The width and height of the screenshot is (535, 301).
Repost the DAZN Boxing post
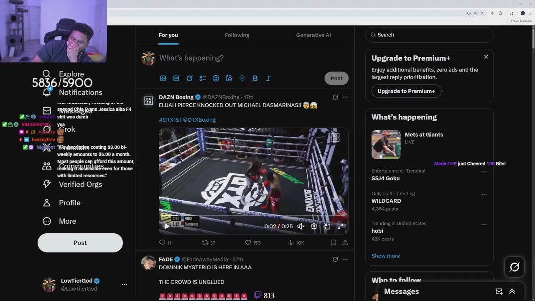[x=205, y=242]
